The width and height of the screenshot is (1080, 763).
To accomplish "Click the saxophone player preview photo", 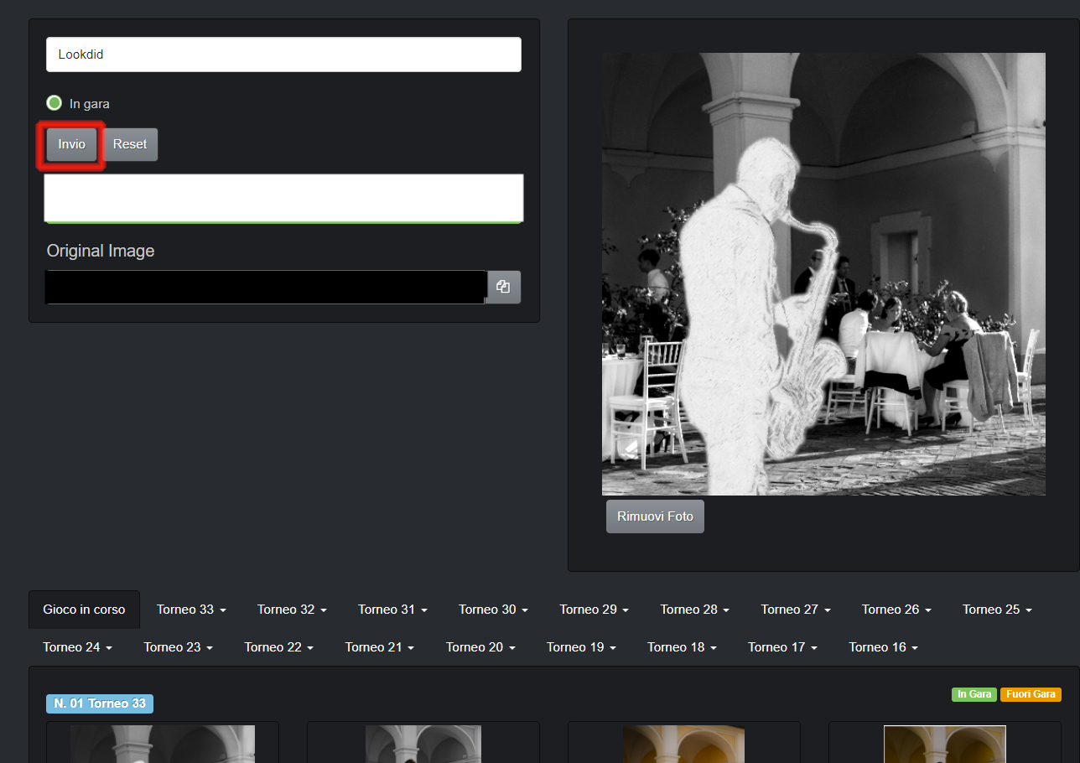I will coord(823,274).
